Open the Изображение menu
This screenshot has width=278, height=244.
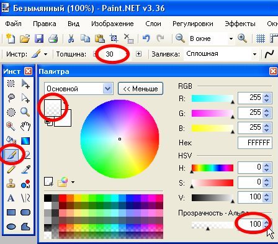coord(112,24)
